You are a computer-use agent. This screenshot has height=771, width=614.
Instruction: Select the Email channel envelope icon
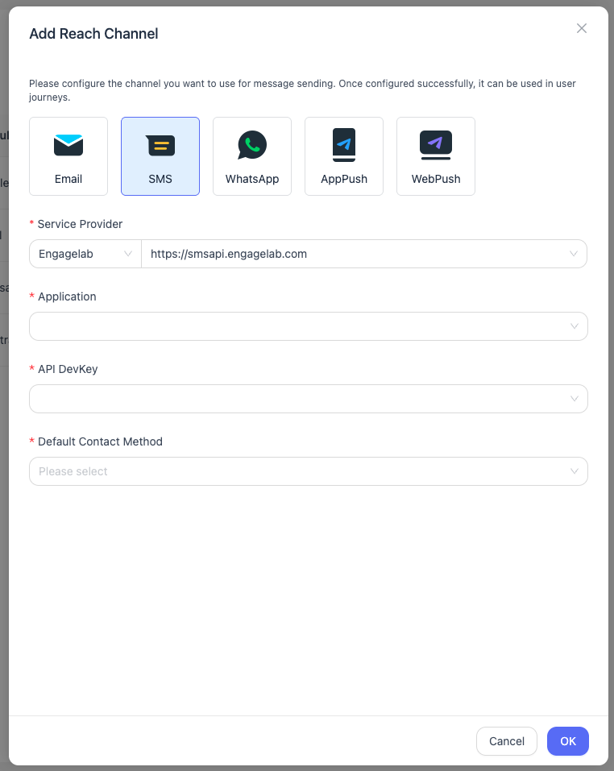click(68, 145)
